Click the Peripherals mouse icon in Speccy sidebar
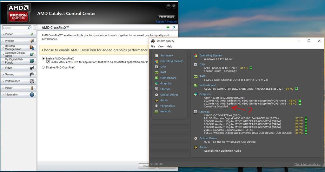The image size is (325, 172). coord(156,106)
